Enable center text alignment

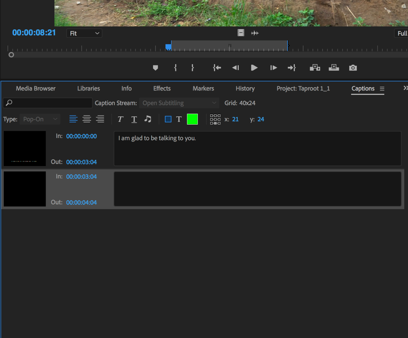tap(87, 119)
